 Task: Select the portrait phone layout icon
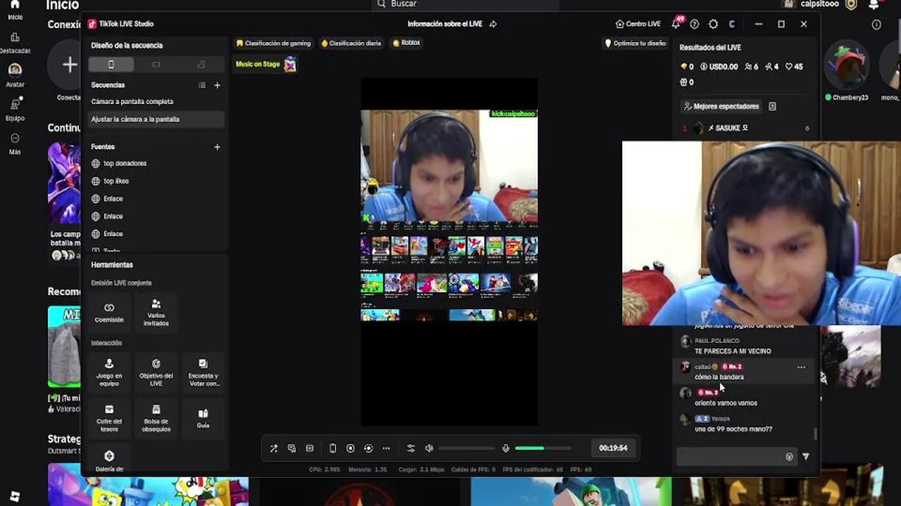click(x=111, y=65)
